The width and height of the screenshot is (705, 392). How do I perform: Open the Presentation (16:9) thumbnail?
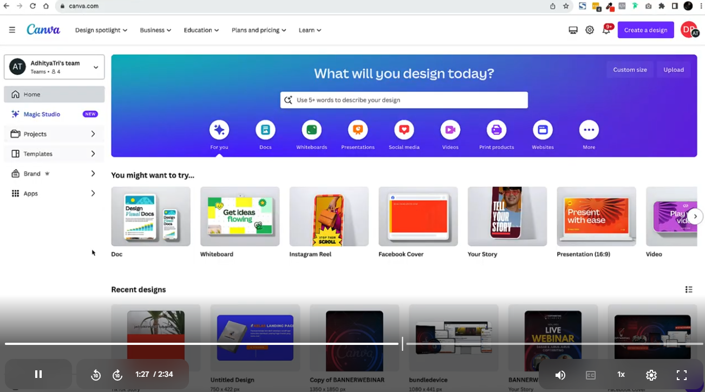click(x=597, y=217)
